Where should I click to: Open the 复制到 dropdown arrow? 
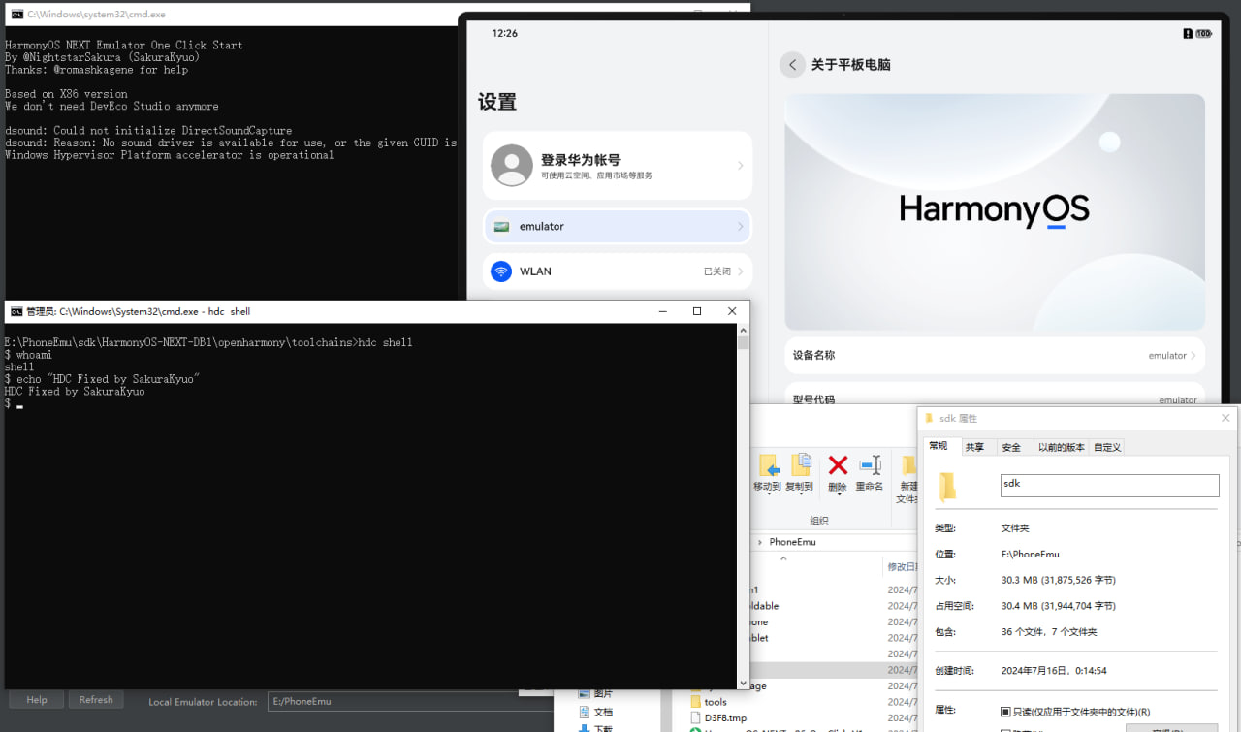[x=800, y=493]
